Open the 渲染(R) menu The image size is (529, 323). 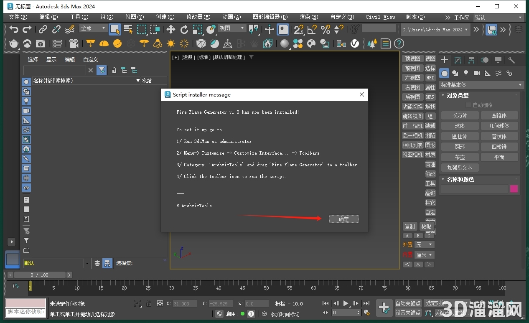[309, 17]
